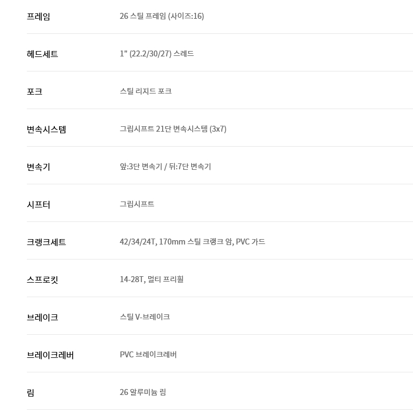Select the 42/34/24T crank specification text
The image size is (413, 410).
192,242
